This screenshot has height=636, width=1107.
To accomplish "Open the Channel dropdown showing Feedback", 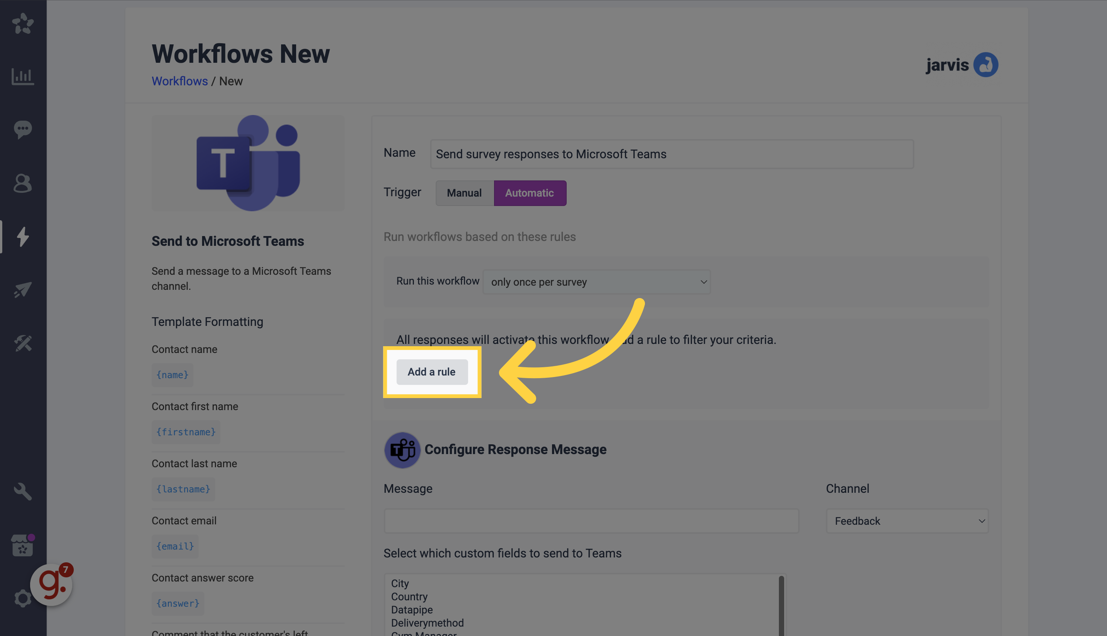I will [x=907, y=521].
